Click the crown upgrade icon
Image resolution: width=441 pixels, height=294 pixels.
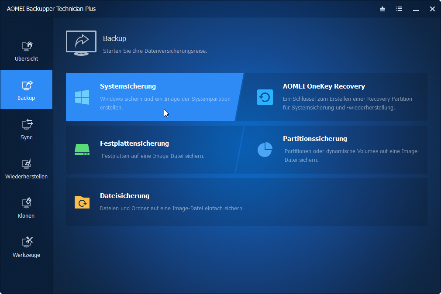click(382, 9)
